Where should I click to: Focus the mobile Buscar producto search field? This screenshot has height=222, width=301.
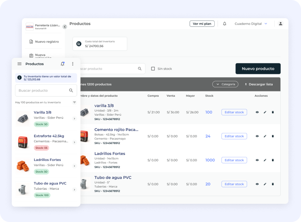(46, 91)
